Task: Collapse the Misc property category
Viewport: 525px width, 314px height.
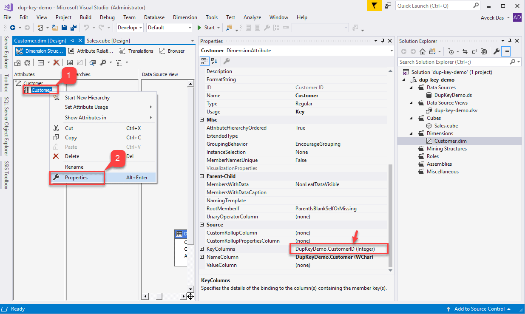Action: click(202, 120)
